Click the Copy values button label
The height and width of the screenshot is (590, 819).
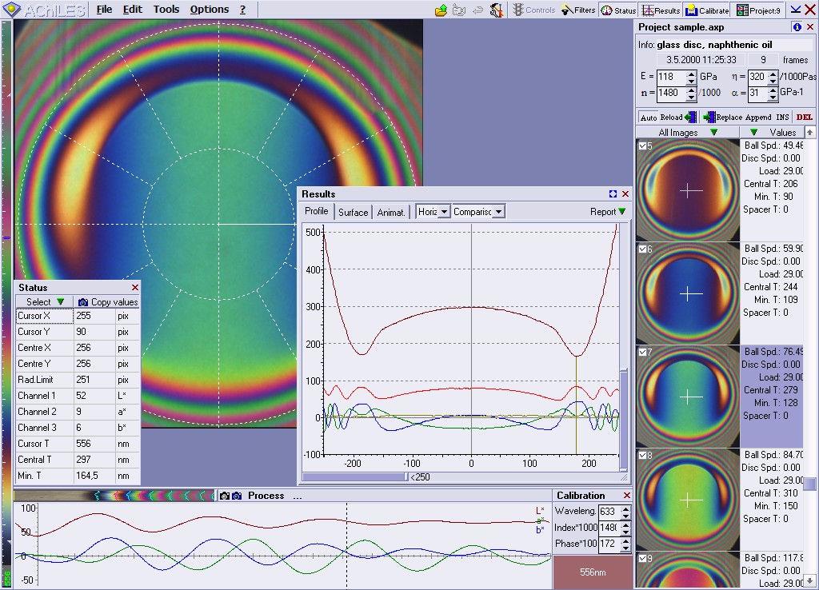pos(114,302)
